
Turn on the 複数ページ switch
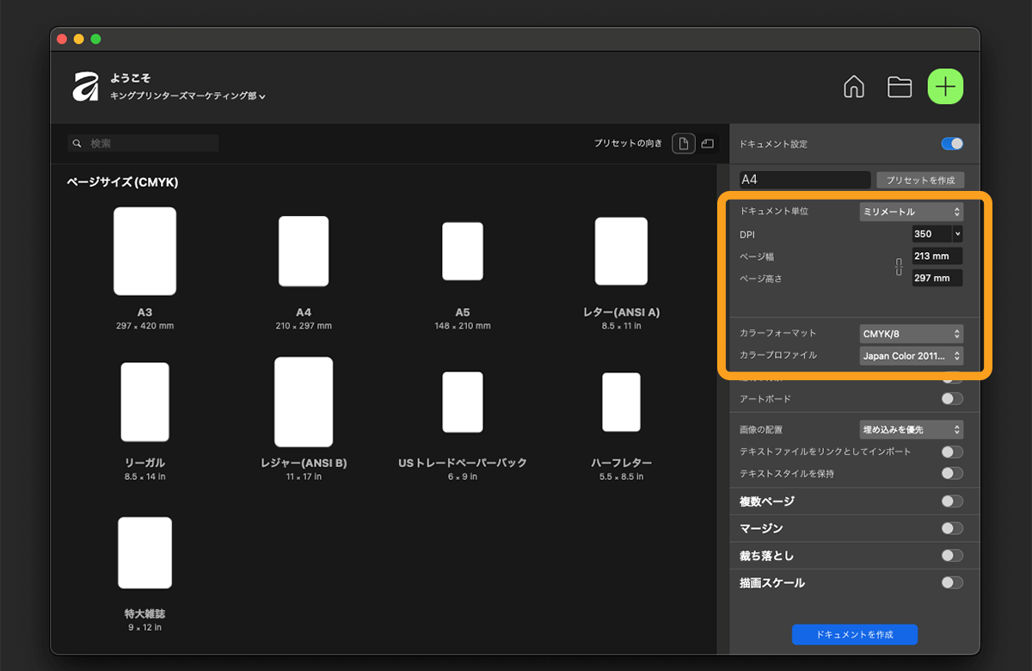point(952,502)
